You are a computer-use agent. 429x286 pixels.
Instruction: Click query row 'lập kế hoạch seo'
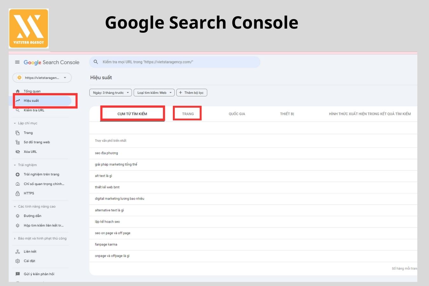253,222
